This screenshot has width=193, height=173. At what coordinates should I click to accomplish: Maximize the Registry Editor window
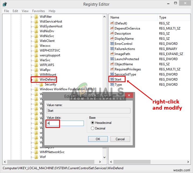(176, 3)
